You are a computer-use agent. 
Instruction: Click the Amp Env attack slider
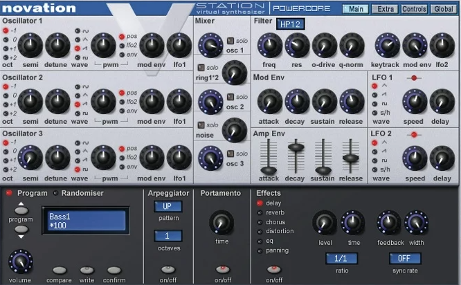(269, 170)
